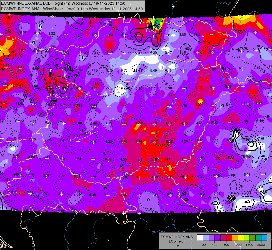Click the wind shear value '5.66'
The image size is (272, 250).
(x=183, y=70)
